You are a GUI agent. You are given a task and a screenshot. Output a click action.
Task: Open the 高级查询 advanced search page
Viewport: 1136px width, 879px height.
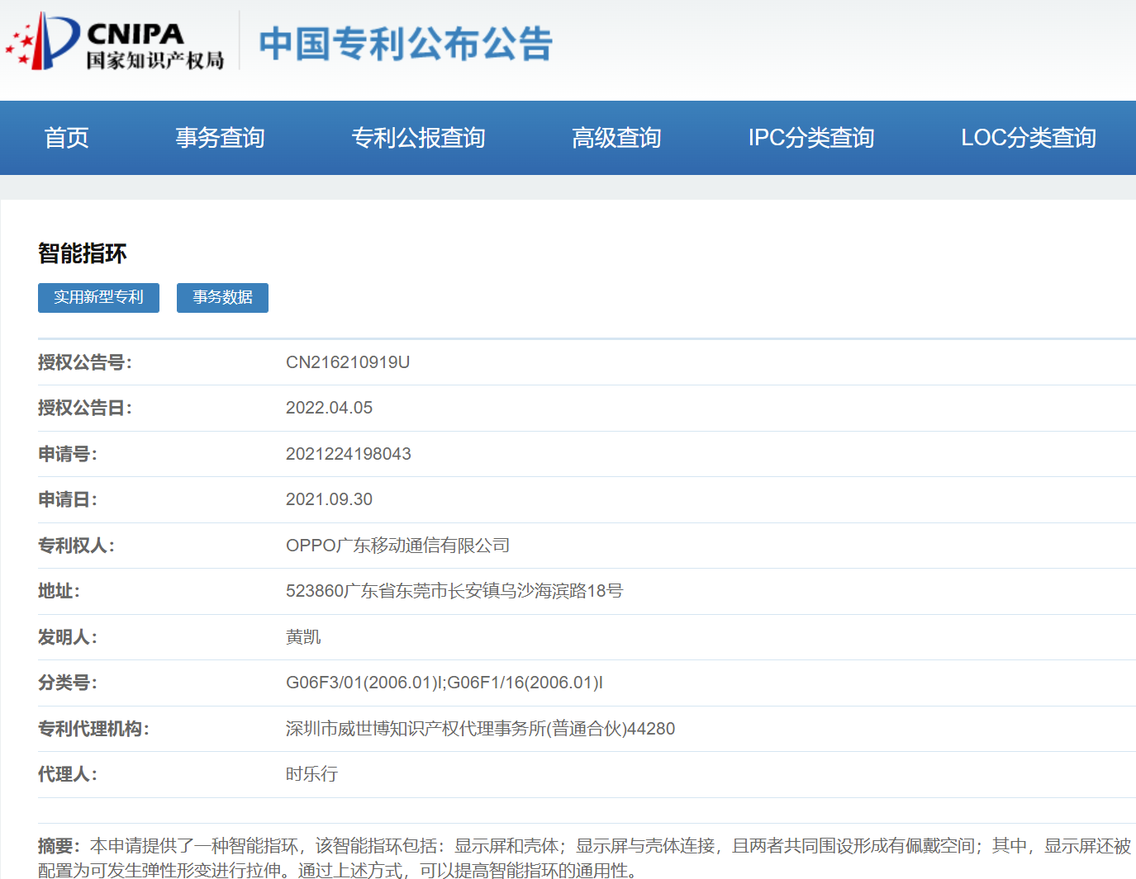[x=616, y=138]
